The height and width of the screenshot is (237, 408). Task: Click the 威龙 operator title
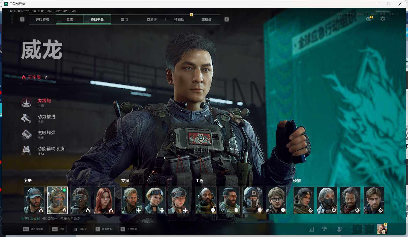click(x=42, y=50)
